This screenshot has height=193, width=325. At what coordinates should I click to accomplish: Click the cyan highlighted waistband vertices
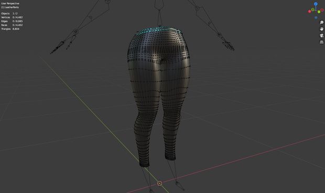[x=158, y=30]
